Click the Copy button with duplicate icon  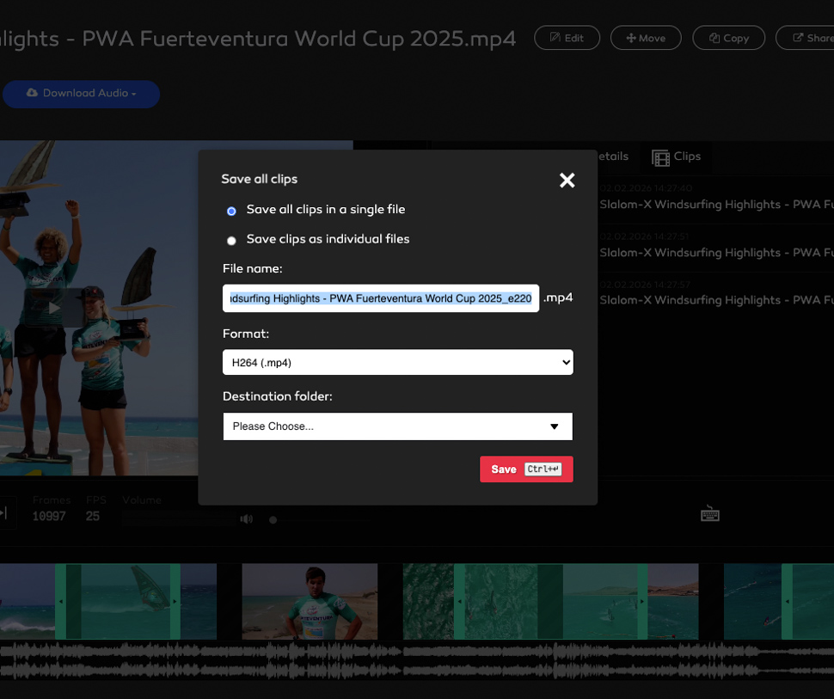tap(728, 38)
